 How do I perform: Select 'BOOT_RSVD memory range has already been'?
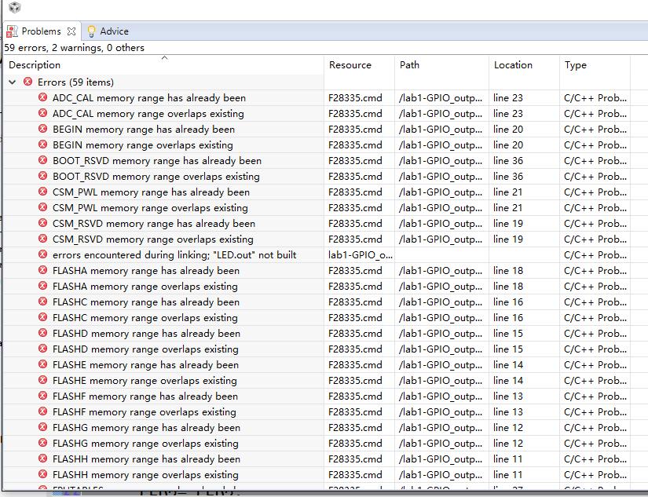[x=157, y=161]
